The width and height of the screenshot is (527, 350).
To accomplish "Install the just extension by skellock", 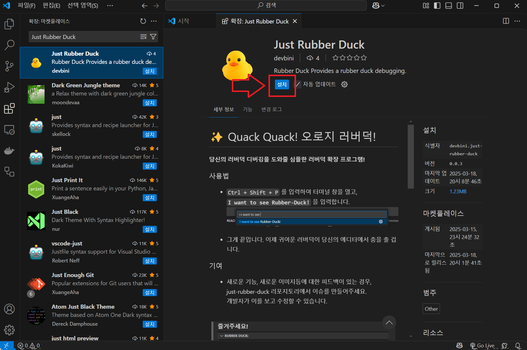I will pos(150,134).
